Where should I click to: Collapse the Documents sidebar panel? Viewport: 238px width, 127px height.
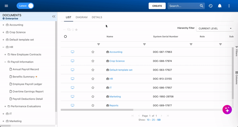tap(54, 16)
